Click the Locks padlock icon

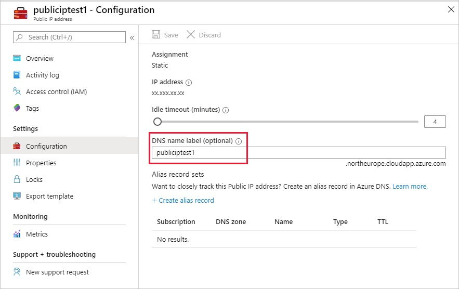click(x=17, y=179)
